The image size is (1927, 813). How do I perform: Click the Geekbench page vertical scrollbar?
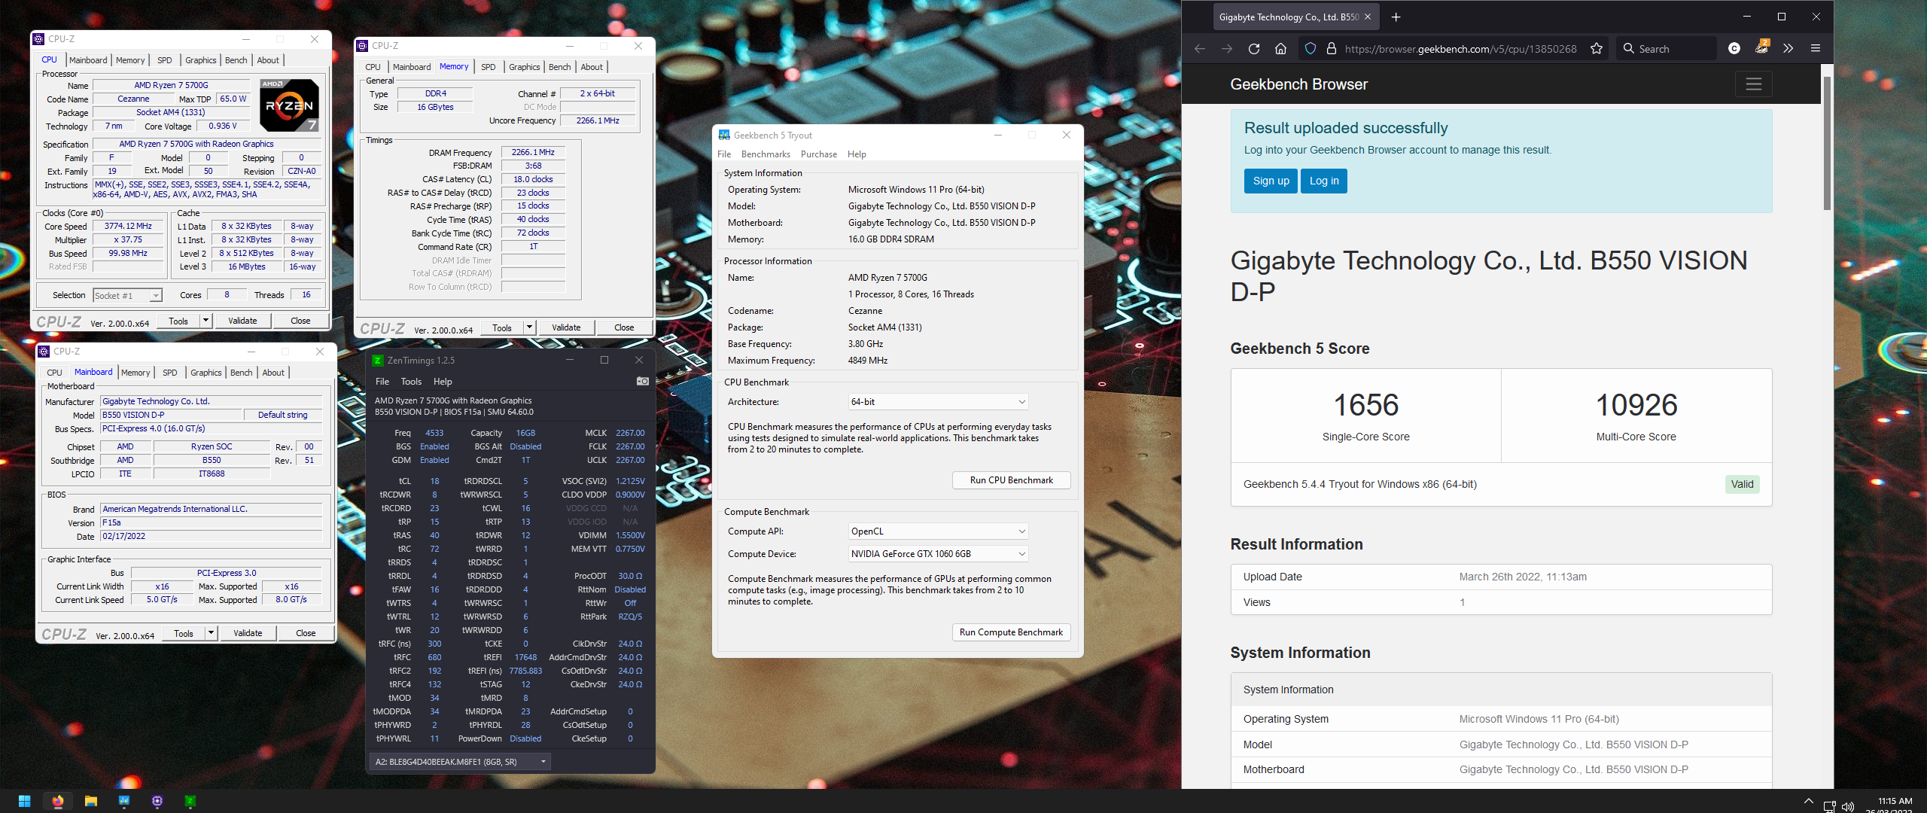(1827, 143)
